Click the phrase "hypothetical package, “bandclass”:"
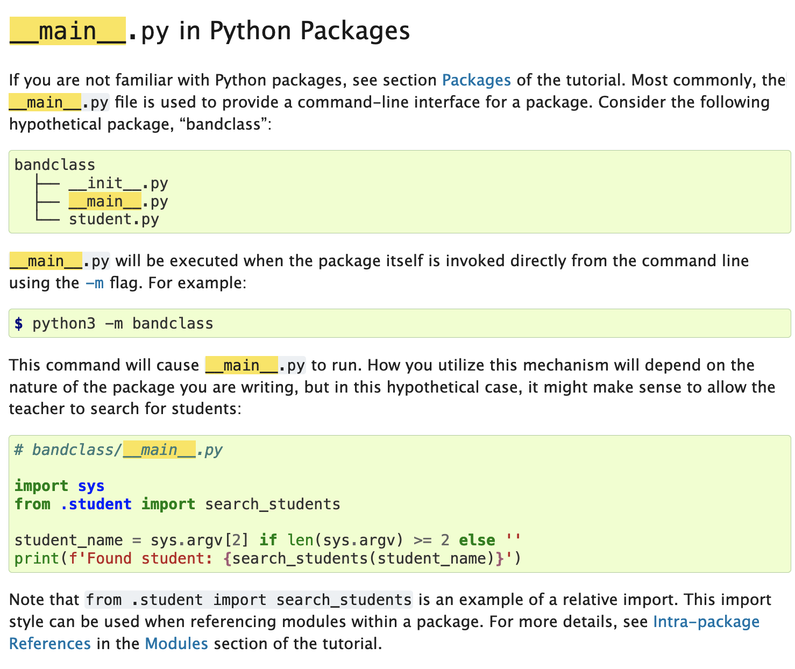 (140, 124)
